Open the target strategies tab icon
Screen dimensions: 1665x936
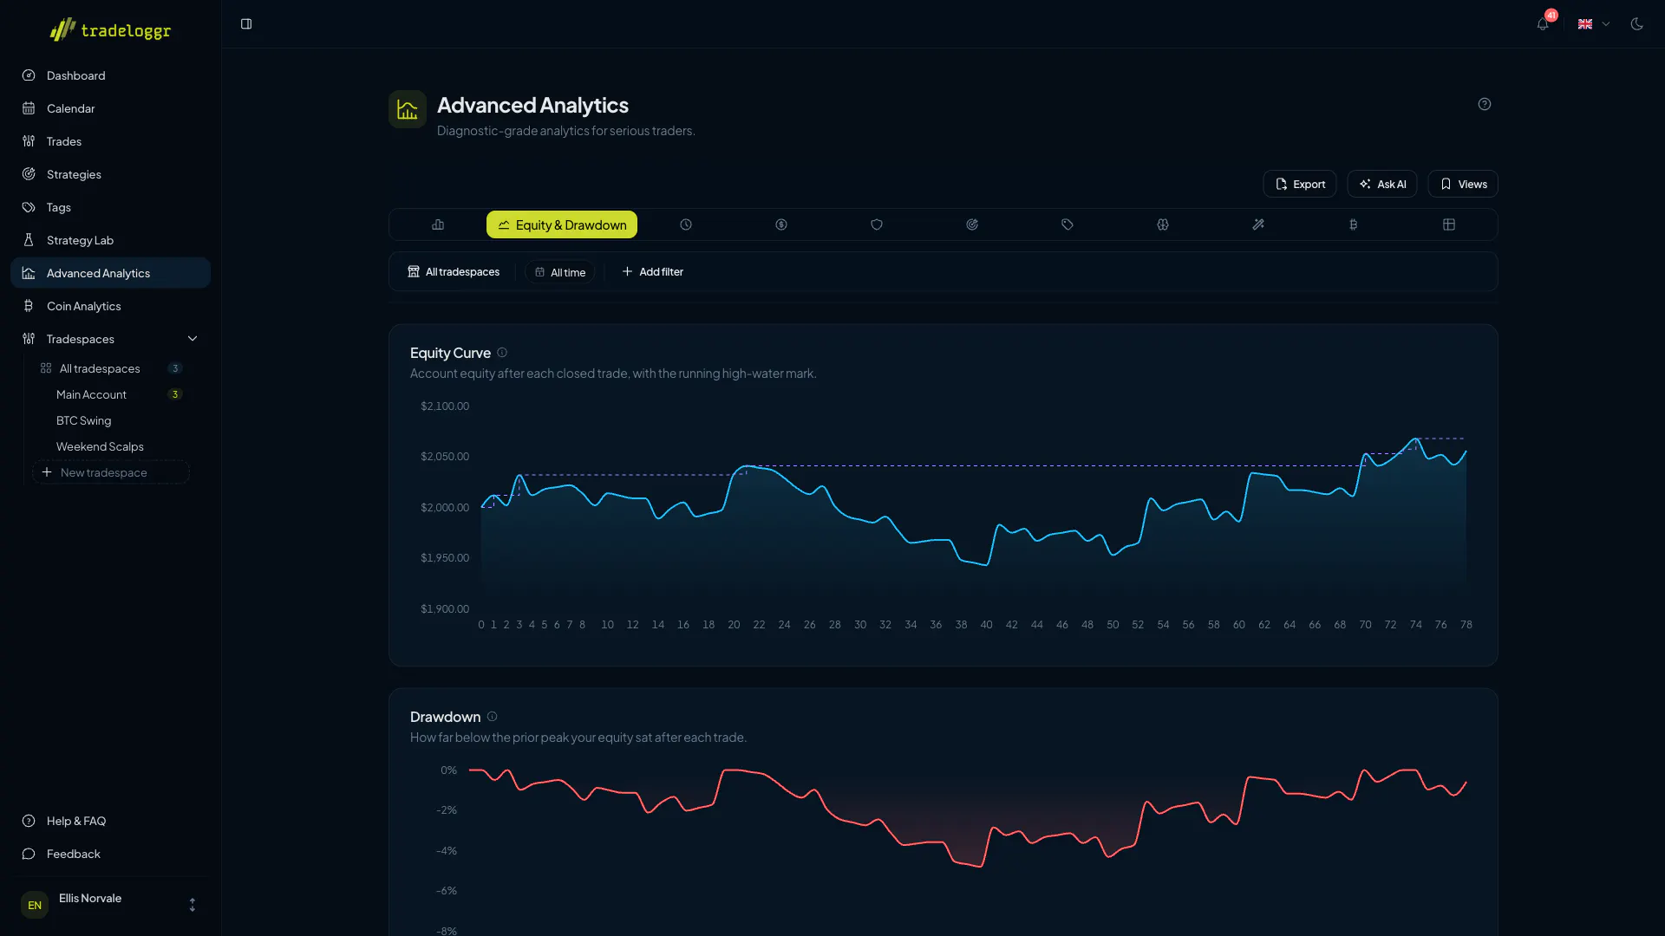(972, 224)
